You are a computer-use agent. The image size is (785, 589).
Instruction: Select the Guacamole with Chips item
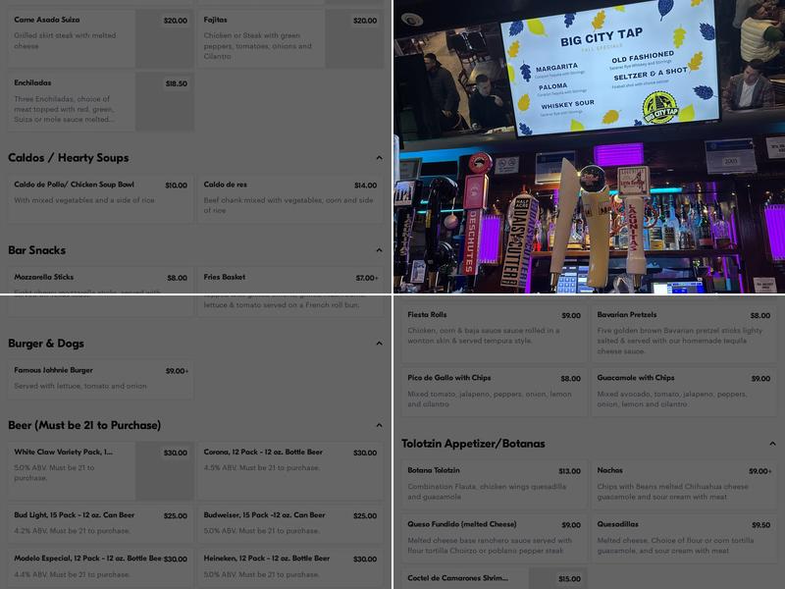[x=684, y=390]
